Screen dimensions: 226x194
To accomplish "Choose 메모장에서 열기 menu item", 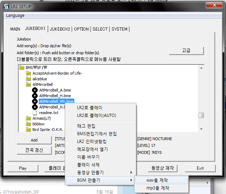I will click(x=101, y=149).
